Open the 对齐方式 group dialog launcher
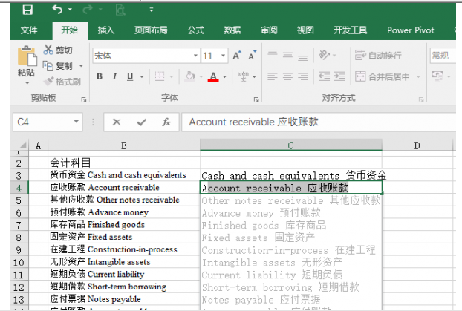 tap(420, 100)
